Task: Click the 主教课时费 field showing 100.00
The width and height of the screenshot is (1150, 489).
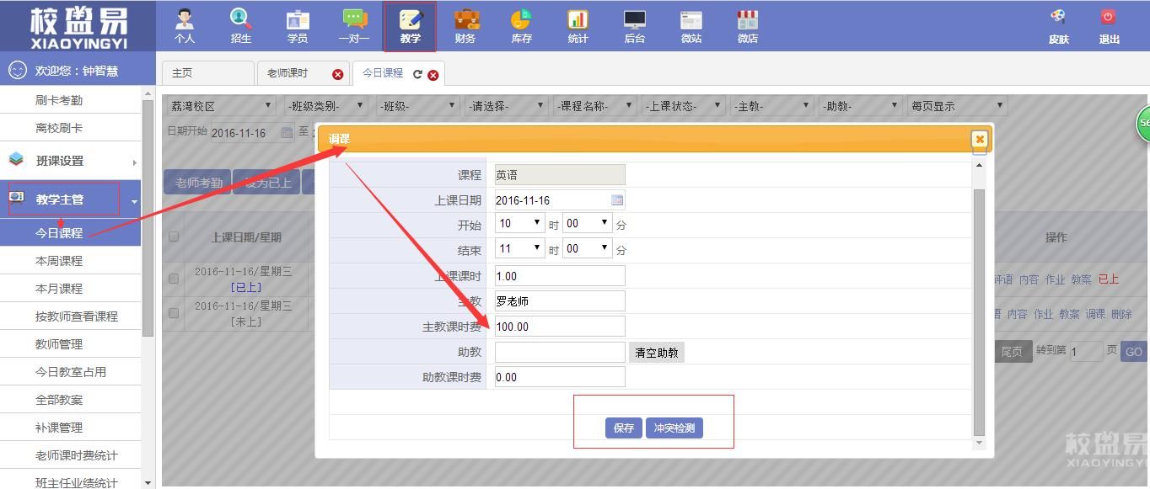Action: tap(560, 327)
